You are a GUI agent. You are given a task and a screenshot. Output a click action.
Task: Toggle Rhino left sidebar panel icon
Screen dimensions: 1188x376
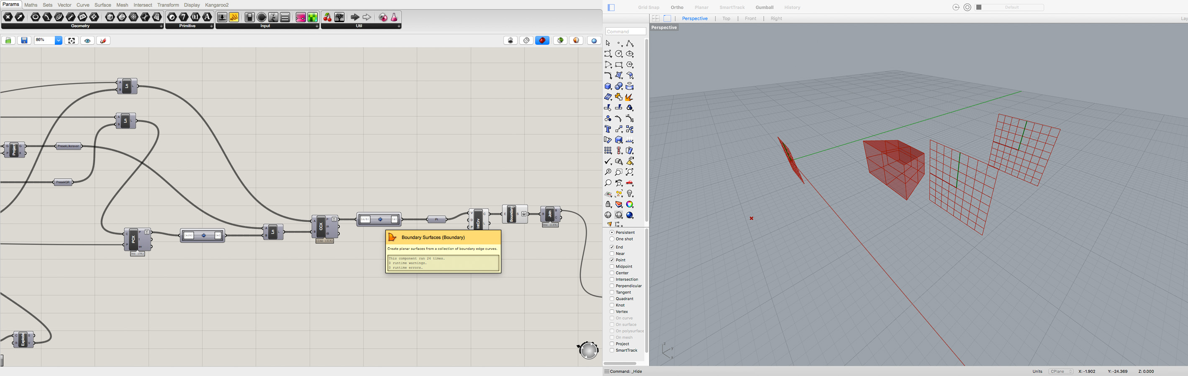(611, 8)
